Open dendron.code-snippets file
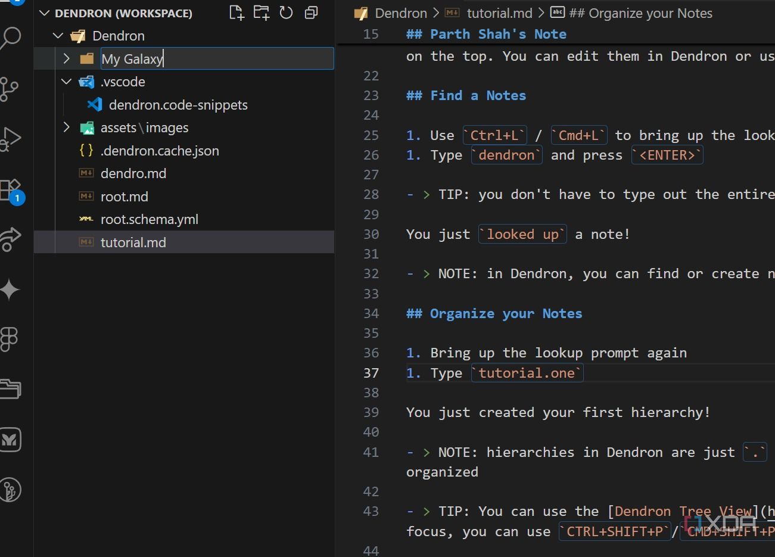775x557 pixels. click(178, 105)
